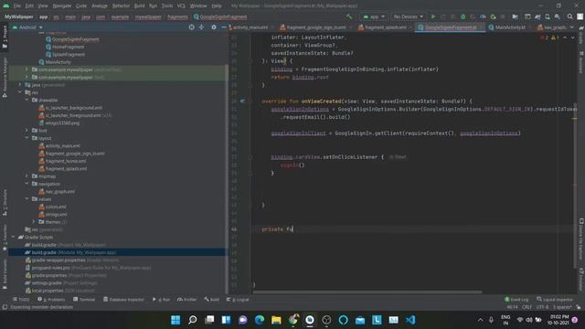Open the Database Inspector tool window
Viewport: 585px width, 329px height.
click(x=123, y=299)
